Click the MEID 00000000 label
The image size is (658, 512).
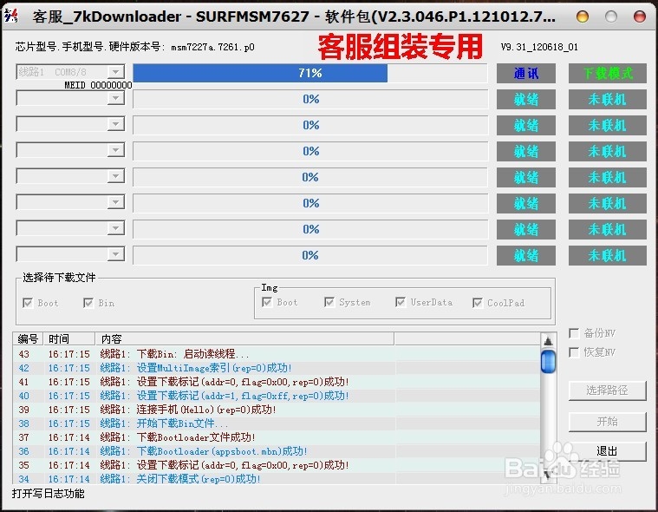(98, 85)
